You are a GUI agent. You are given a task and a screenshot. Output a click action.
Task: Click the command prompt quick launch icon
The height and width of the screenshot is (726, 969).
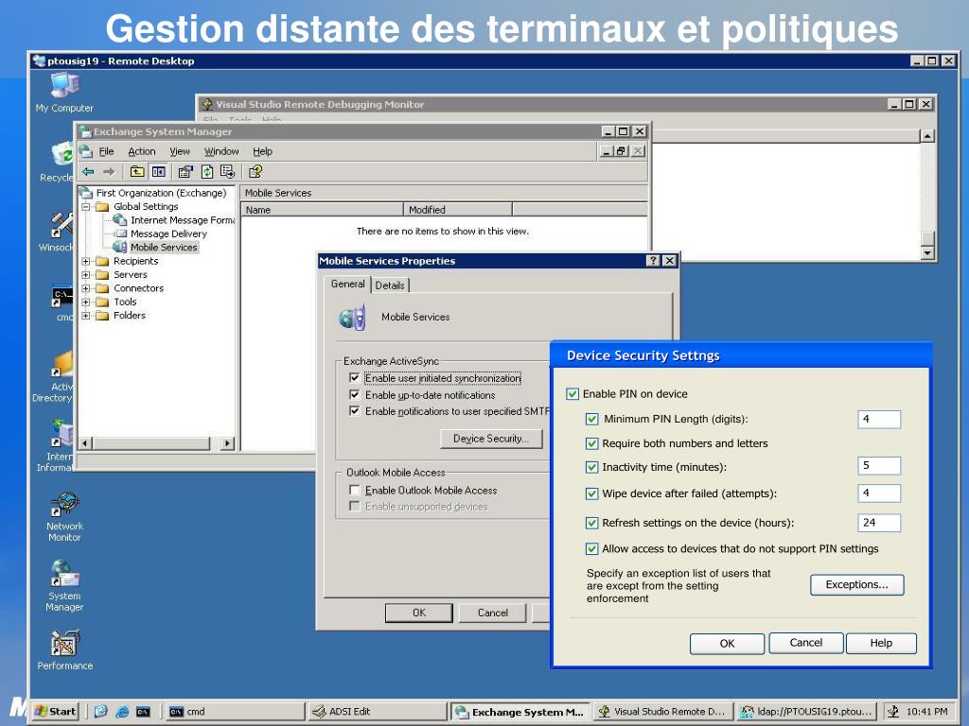click(143, 712)
